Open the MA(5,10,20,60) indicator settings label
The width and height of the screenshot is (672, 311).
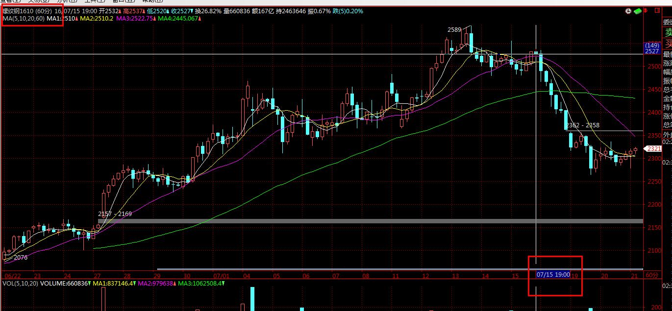click(x=23, y=18)
